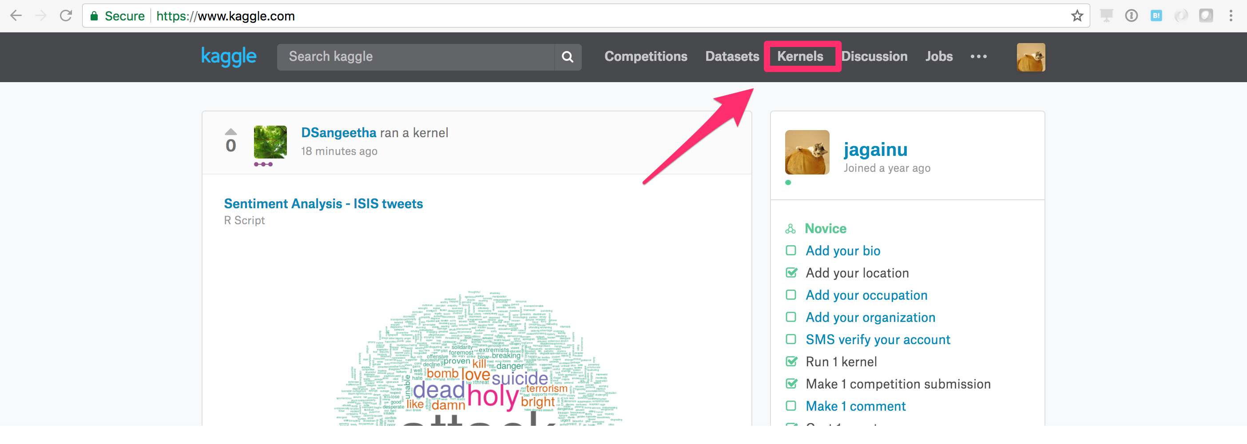Click the search magnifier icon
The width and height of the screenshot is (1247, 444).
(568, 57)
